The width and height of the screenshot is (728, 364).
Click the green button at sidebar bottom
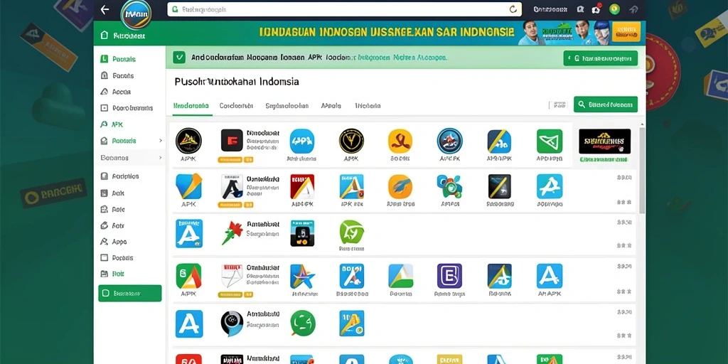point(130,294)
